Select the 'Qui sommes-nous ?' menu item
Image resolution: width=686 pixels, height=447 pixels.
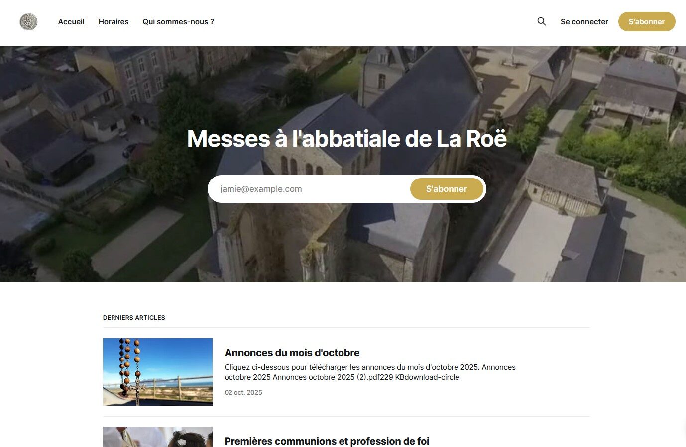pyautogui.click(x=178, y=22)
